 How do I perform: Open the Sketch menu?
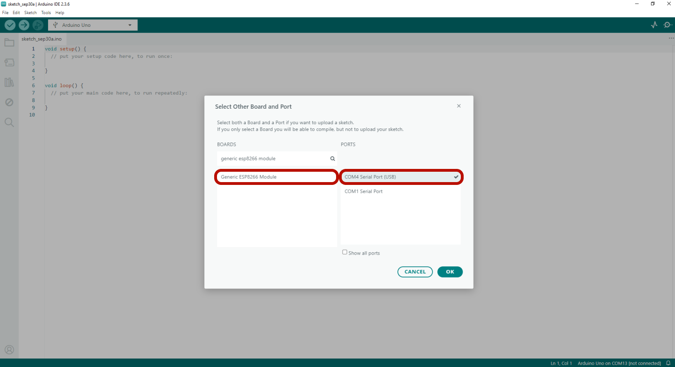pos(30,13)
